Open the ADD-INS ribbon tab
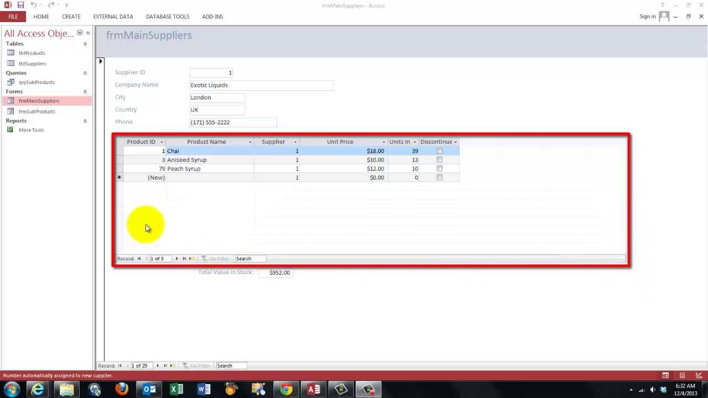Viewport: 708px width, 398px height. coord(212,17)
